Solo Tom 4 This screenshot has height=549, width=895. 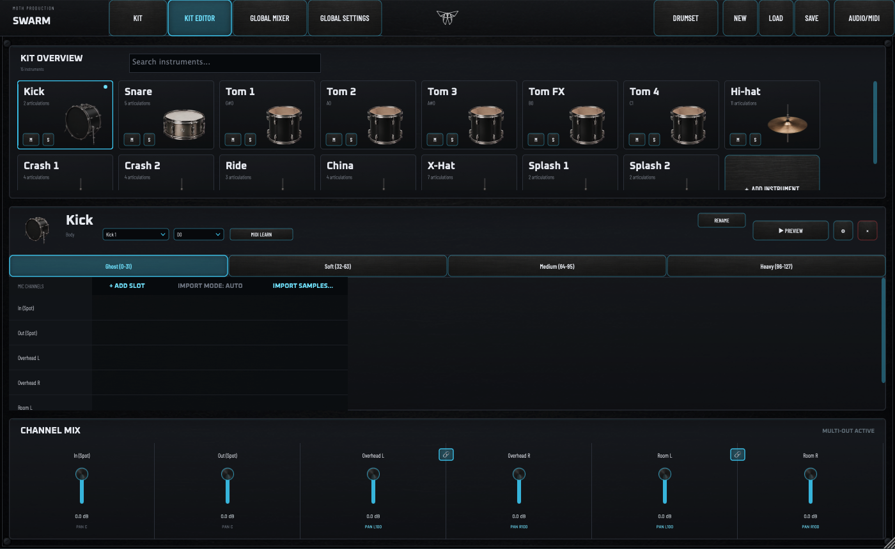tap(653, 139)
